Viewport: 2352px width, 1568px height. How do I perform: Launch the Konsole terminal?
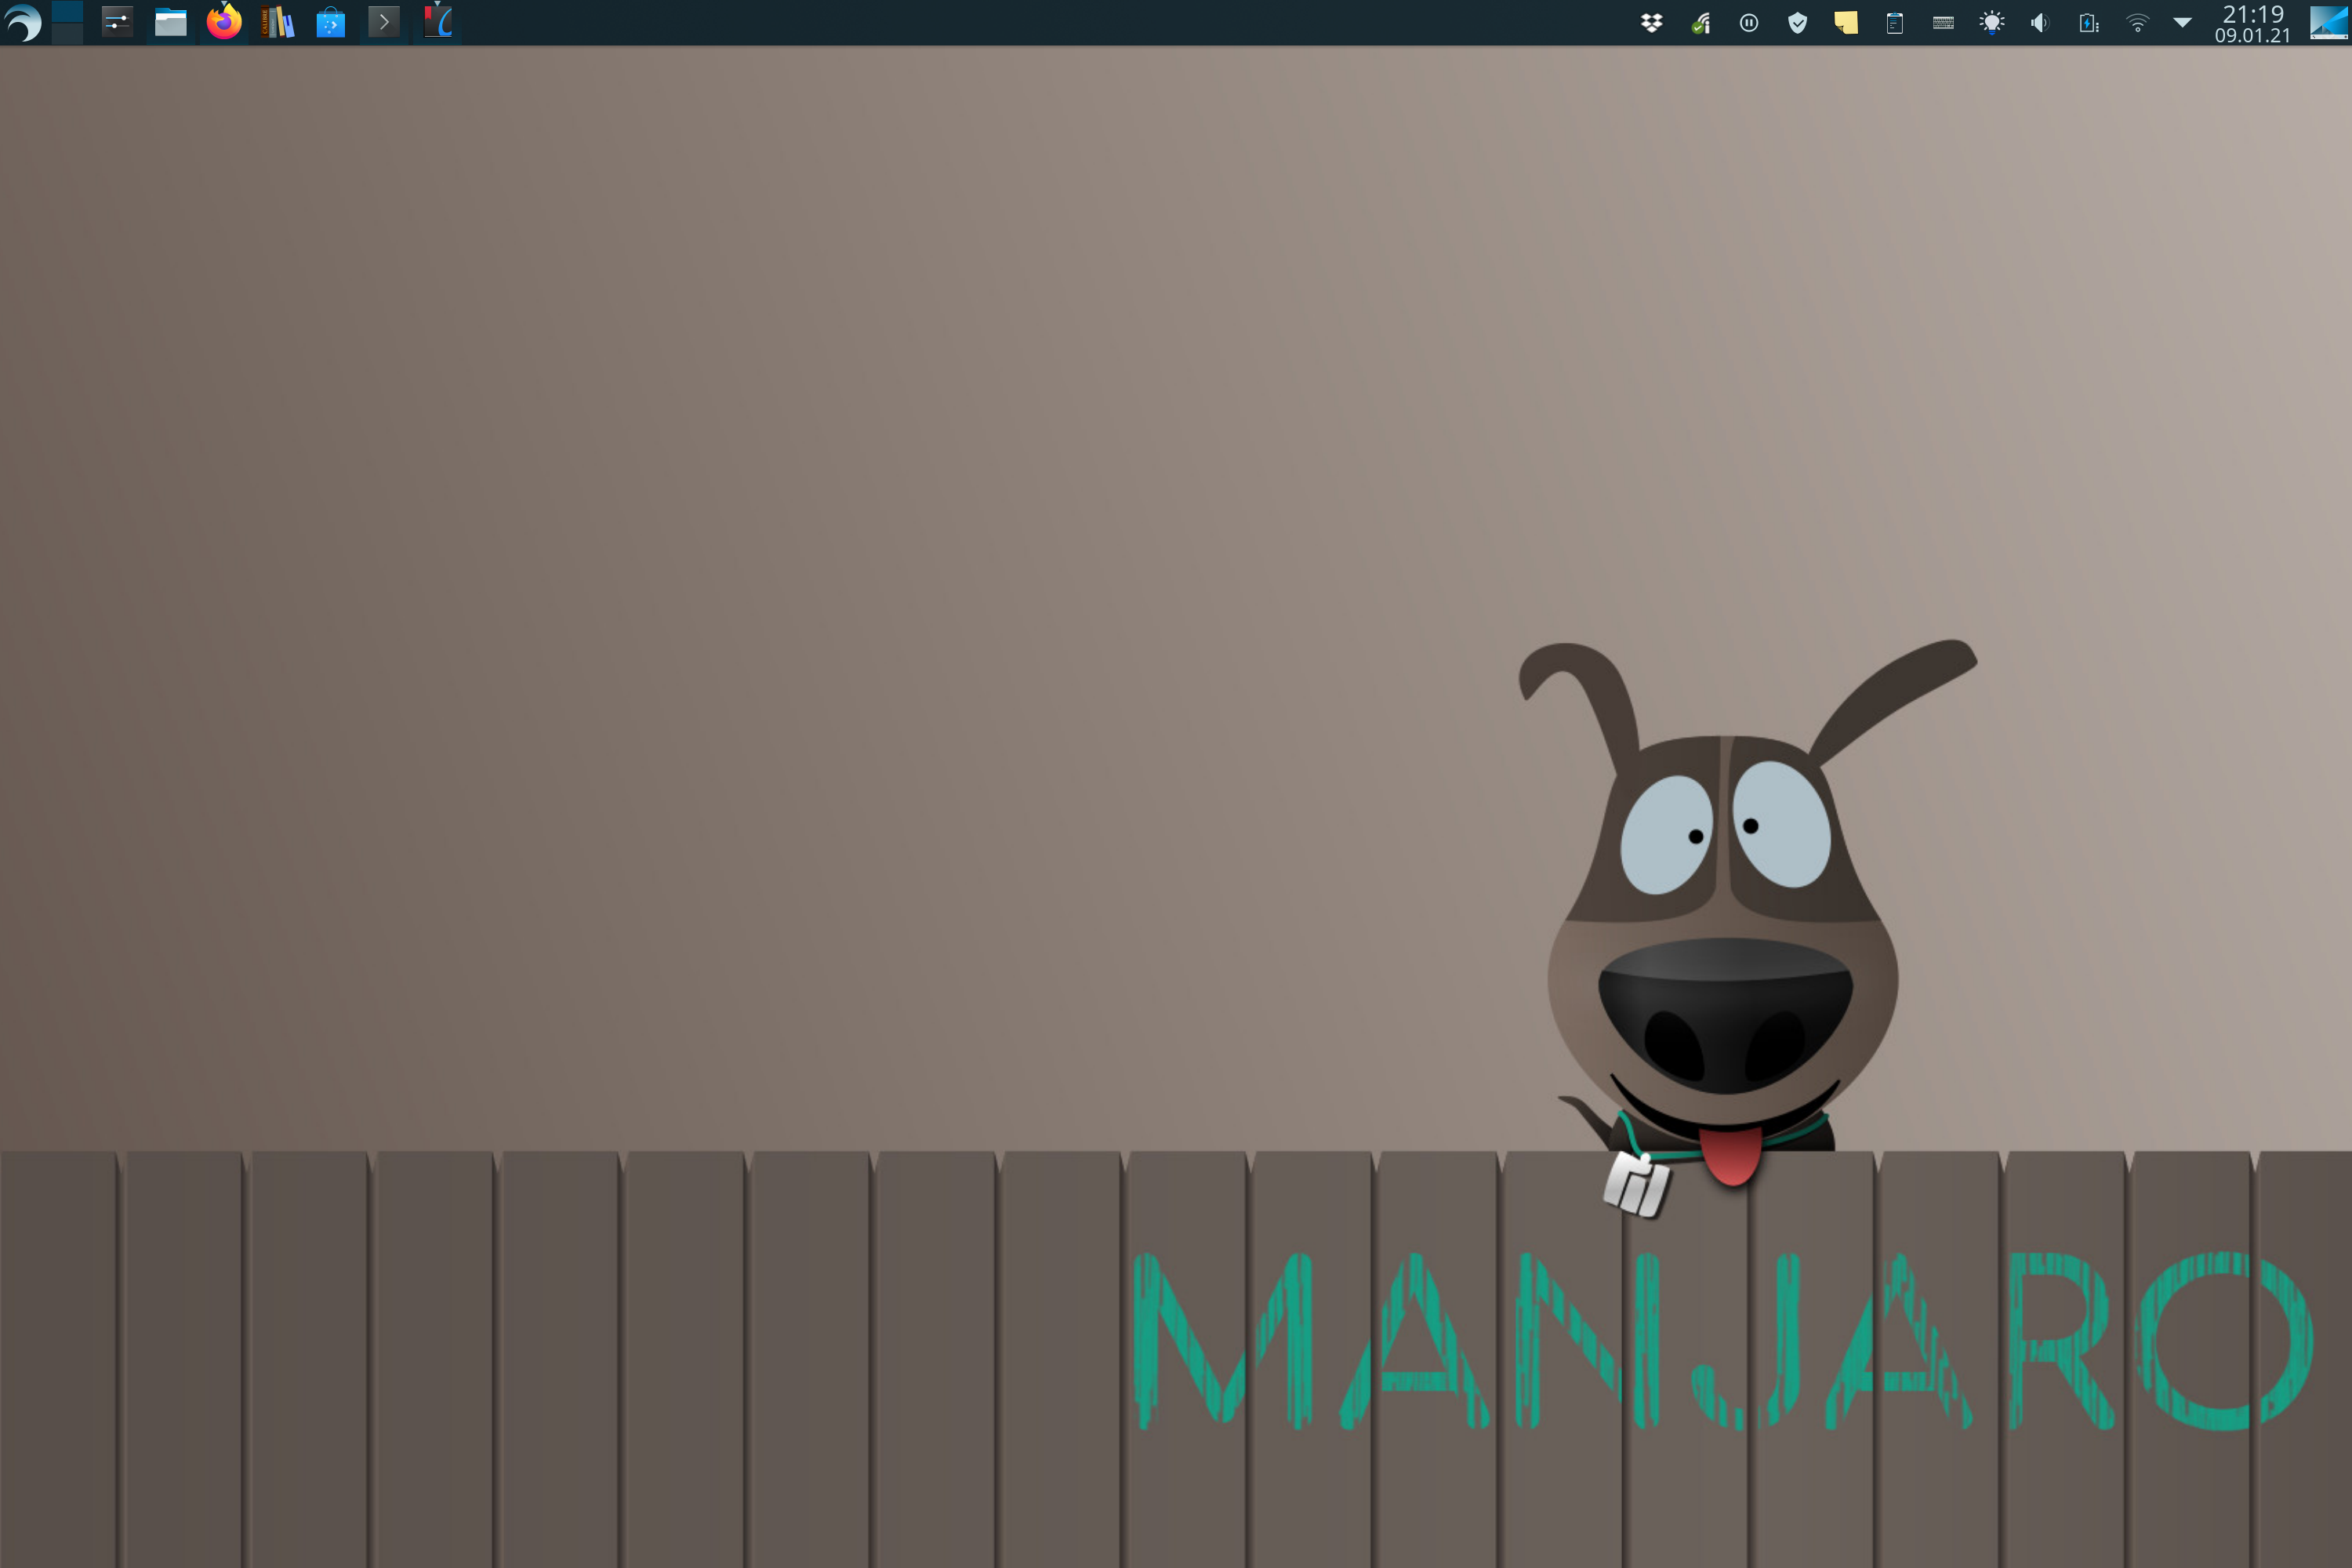click(x=384, y=22)
